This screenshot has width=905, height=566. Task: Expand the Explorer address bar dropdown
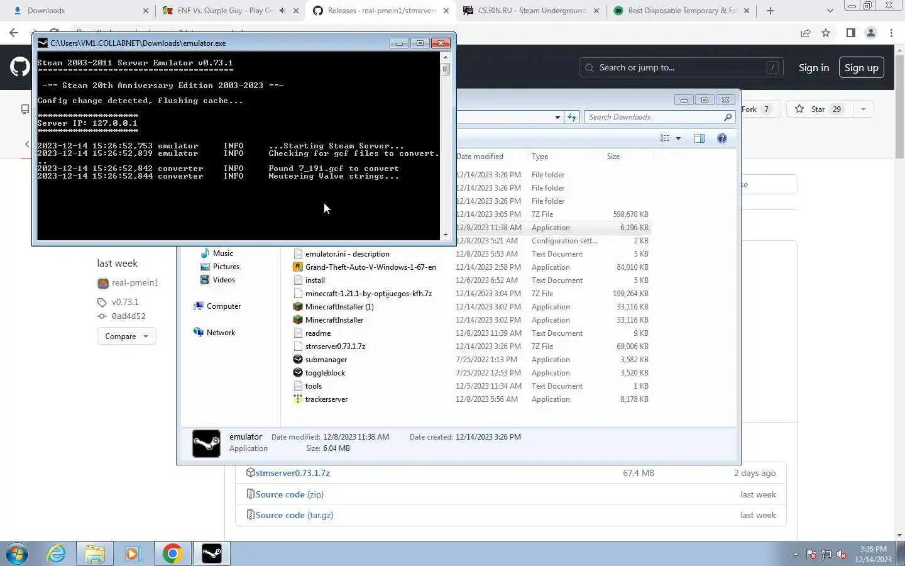coord(557,117)
